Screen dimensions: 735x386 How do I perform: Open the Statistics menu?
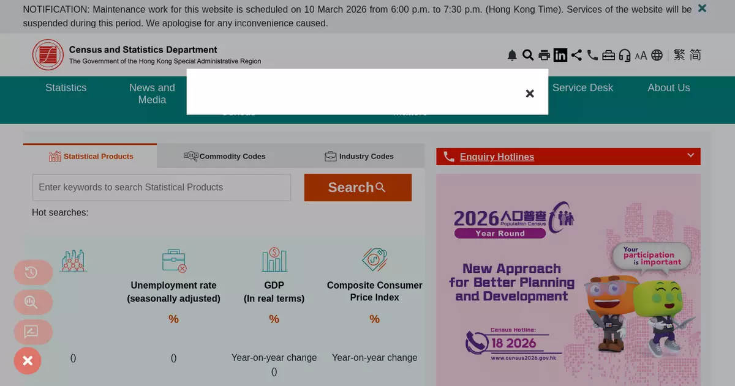coord(66,88)
